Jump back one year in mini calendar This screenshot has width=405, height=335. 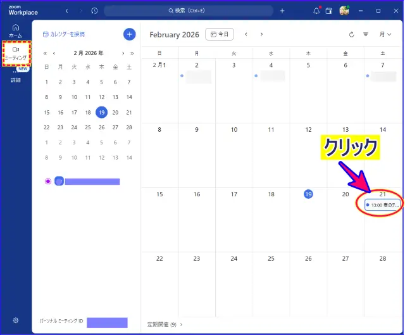click(x=45, y=53)
